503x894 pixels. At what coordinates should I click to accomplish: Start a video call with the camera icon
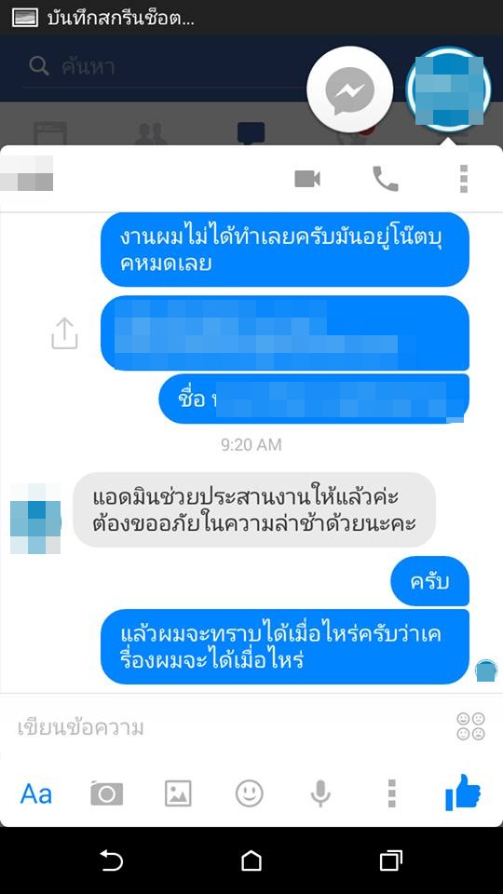(306, 179)
